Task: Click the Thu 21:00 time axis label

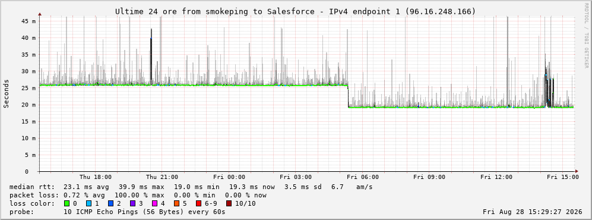Action: [x=162, y=177]
